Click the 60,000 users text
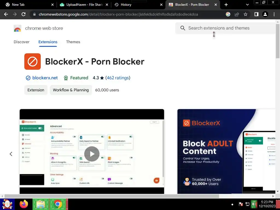 tap(107, 90)
